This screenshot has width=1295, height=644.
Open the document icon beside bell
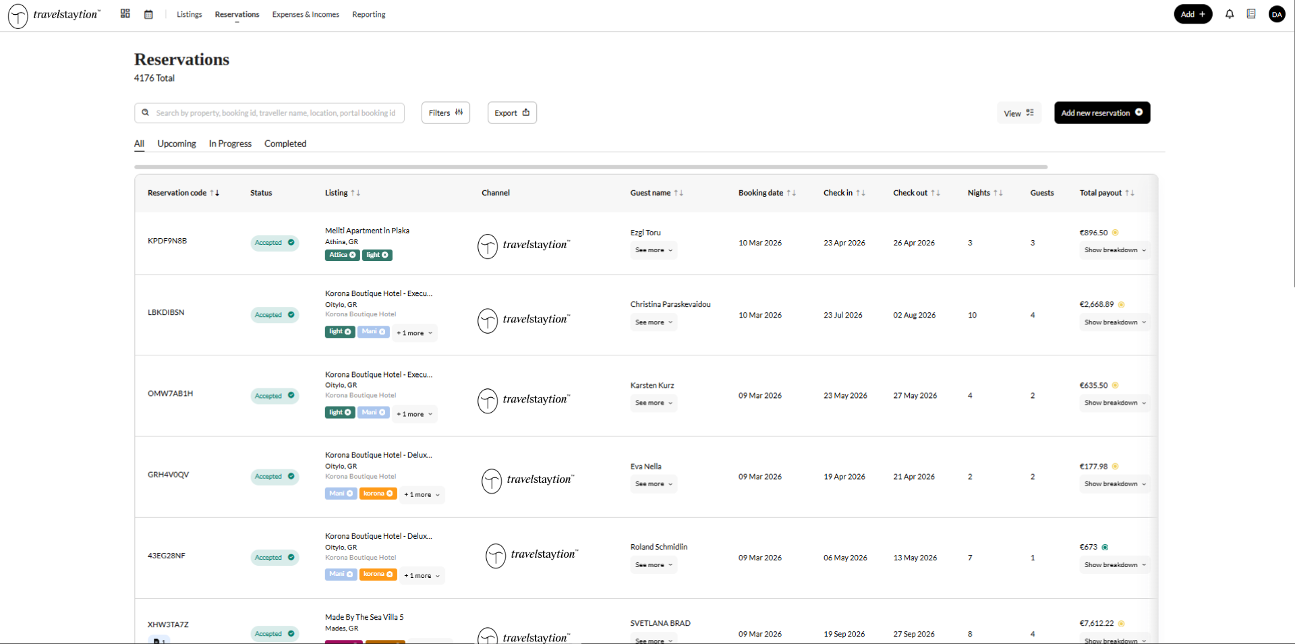[x=1251, y=14]
